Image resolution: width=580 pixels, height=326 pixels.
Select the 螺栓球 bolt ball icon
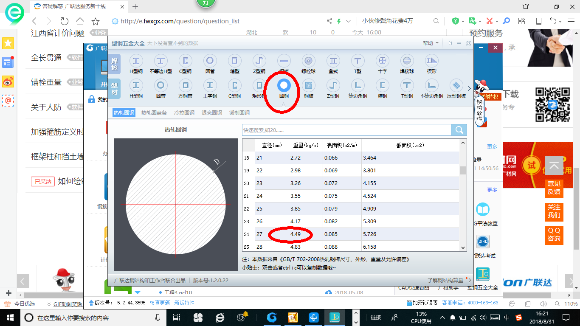tap(309, 64)
